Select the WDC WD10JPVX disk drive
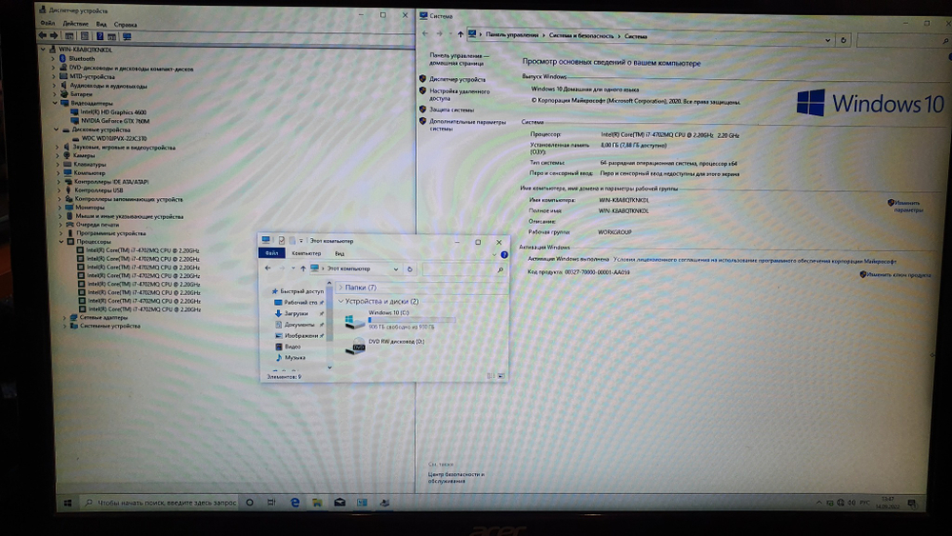The height and width of the screenshot is (536, 952). click(114, 138)
